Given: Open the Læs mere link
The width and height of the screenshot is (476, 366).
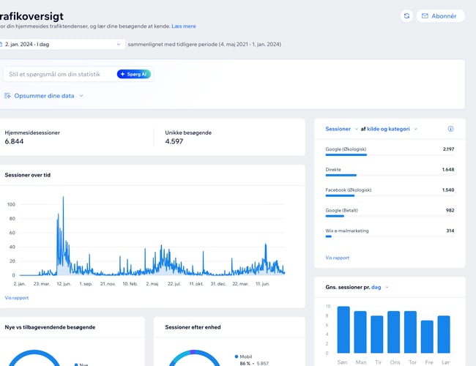Looking at the screenshot, I should [184, 26].
